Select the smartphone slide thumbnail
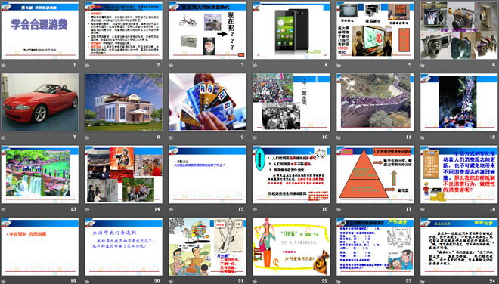This screenshot has width=499, height=284. click(291, 30)
